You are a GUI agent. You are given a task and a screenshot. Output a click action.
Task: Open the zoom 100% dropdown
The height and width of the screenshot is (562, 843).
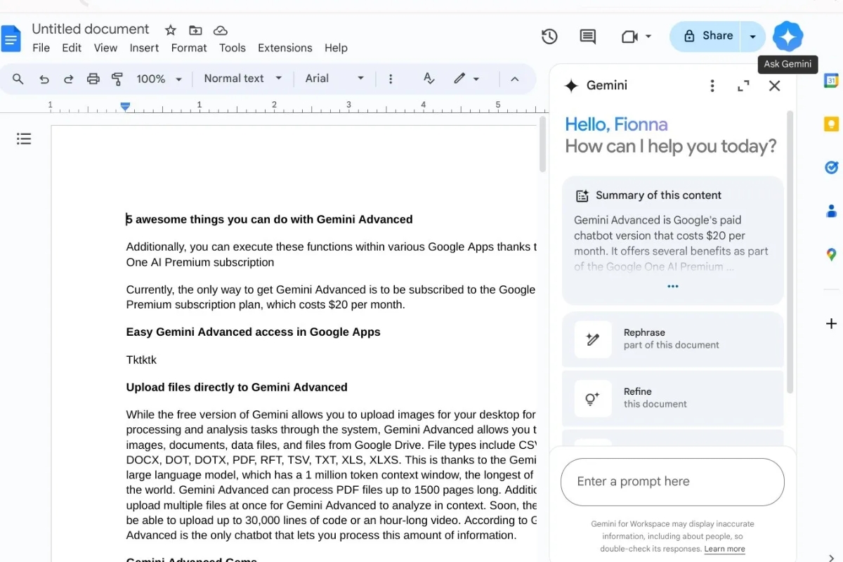pos(159,79)
